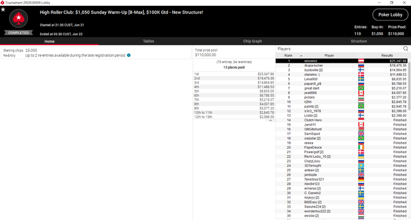Click the $110,000.00 total prize pool value

pos(206,55)
